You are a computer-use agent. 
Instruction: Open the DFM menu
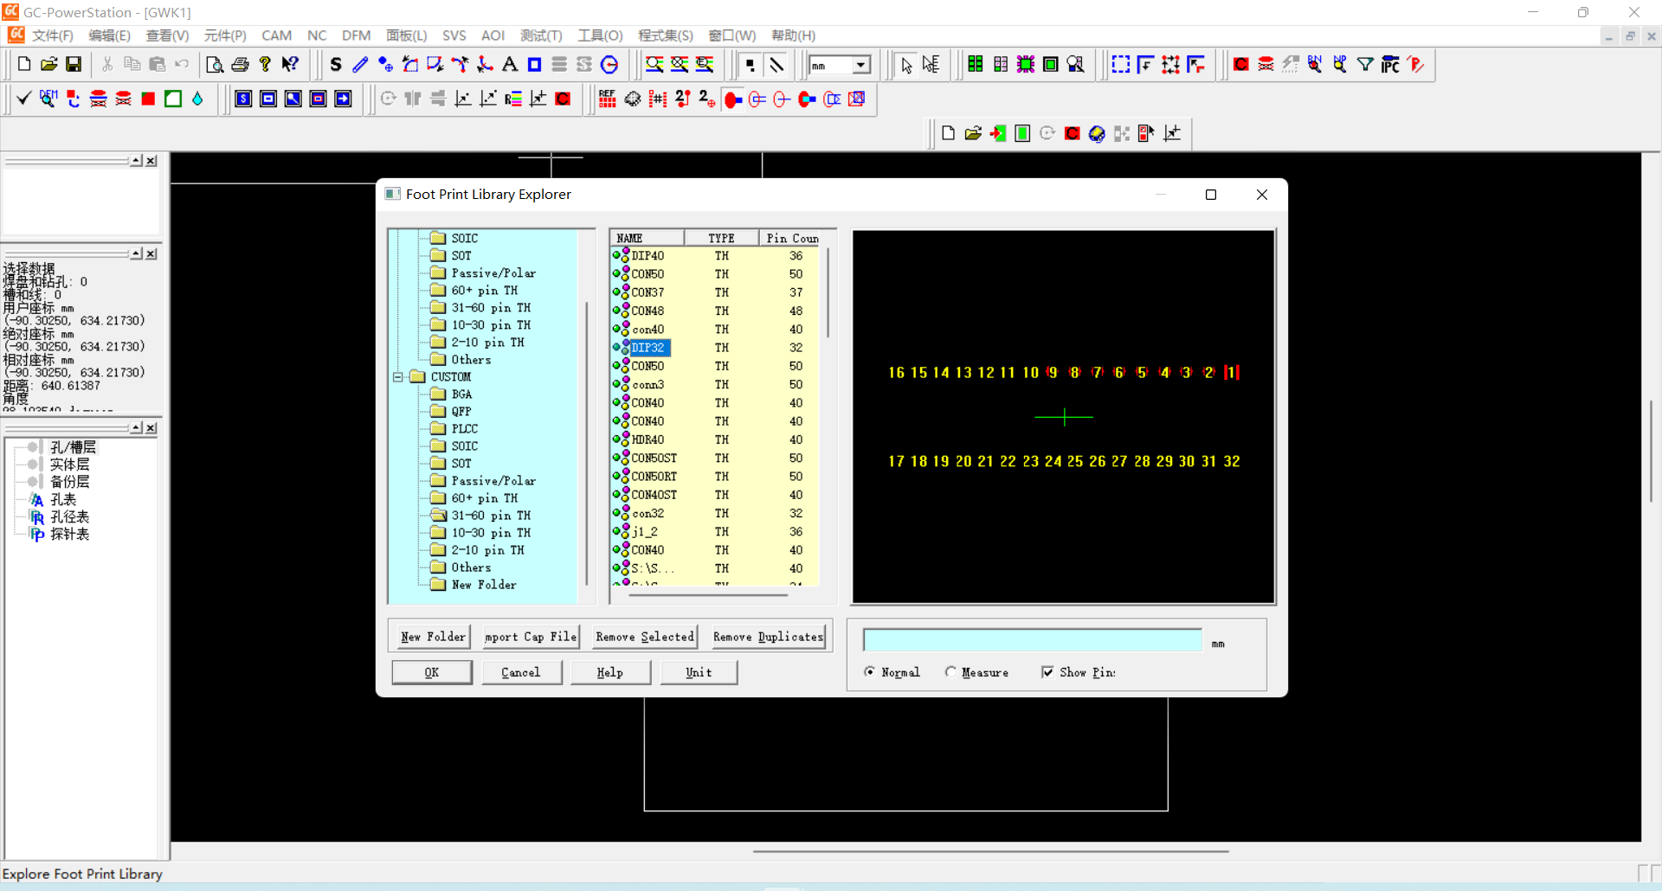click(x=356, y=35)
